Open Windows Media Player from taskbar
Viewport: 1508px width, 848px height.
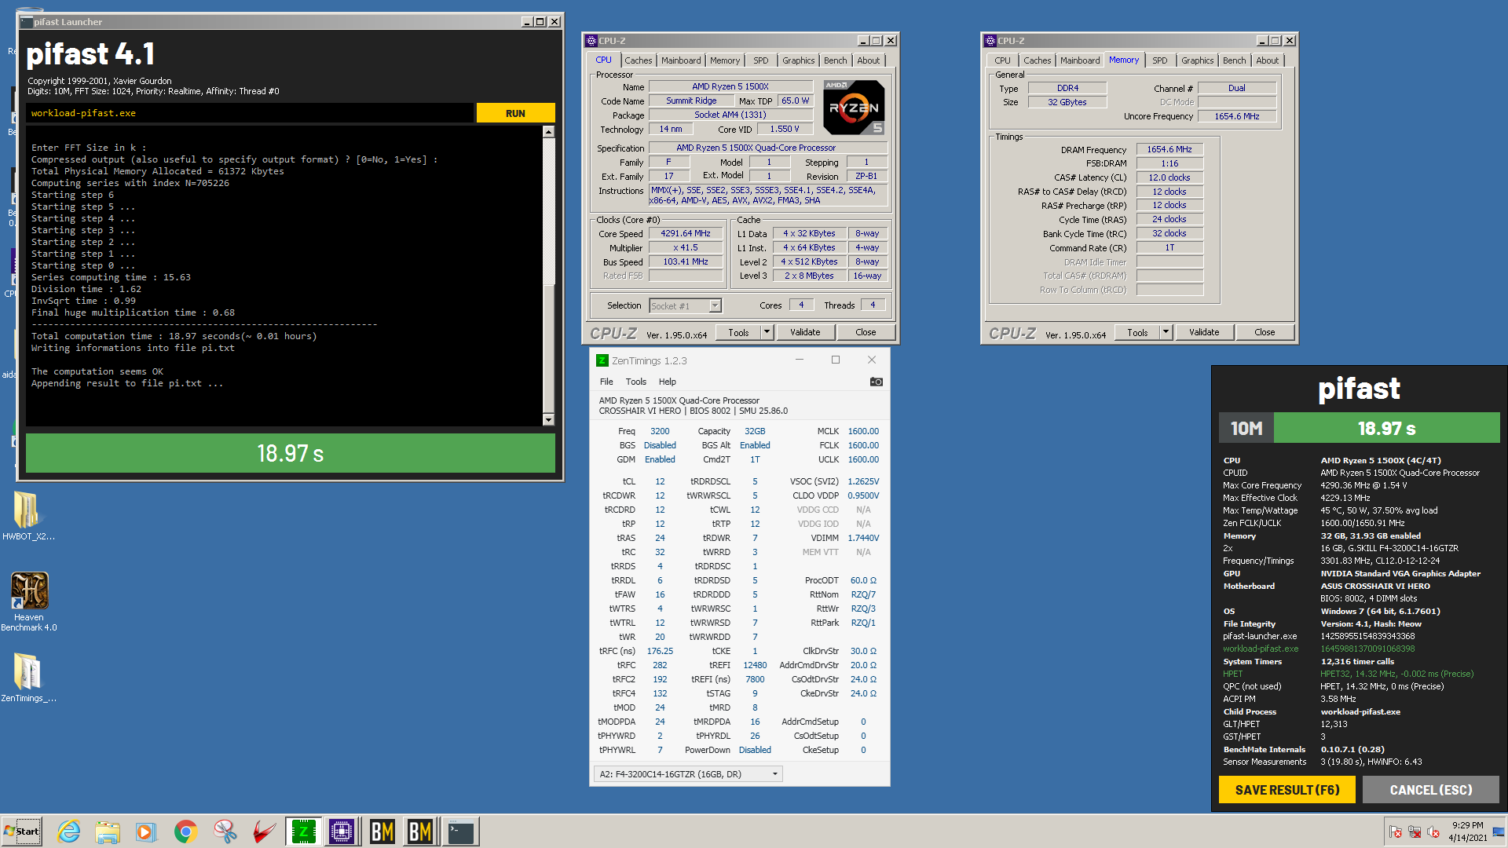coord(146,832)
